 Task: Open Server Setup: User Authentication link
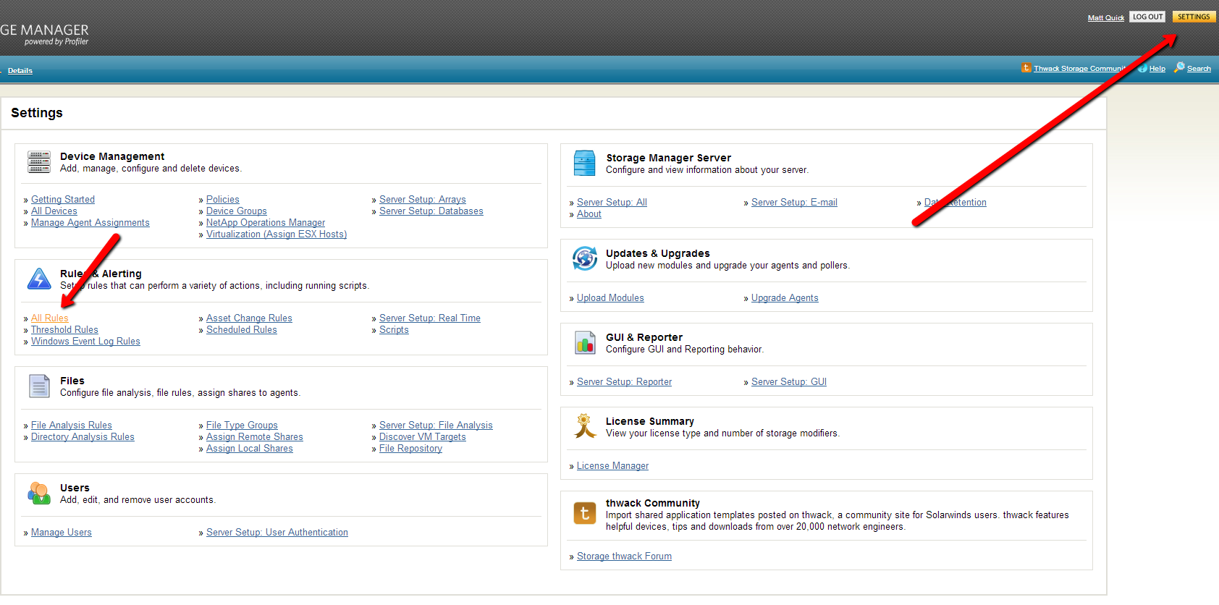(x=277, y=533)
